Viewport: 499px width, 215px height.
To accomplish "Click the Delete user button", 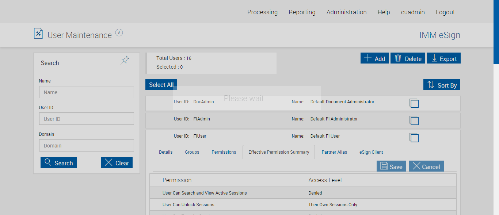I will point(408,58).
